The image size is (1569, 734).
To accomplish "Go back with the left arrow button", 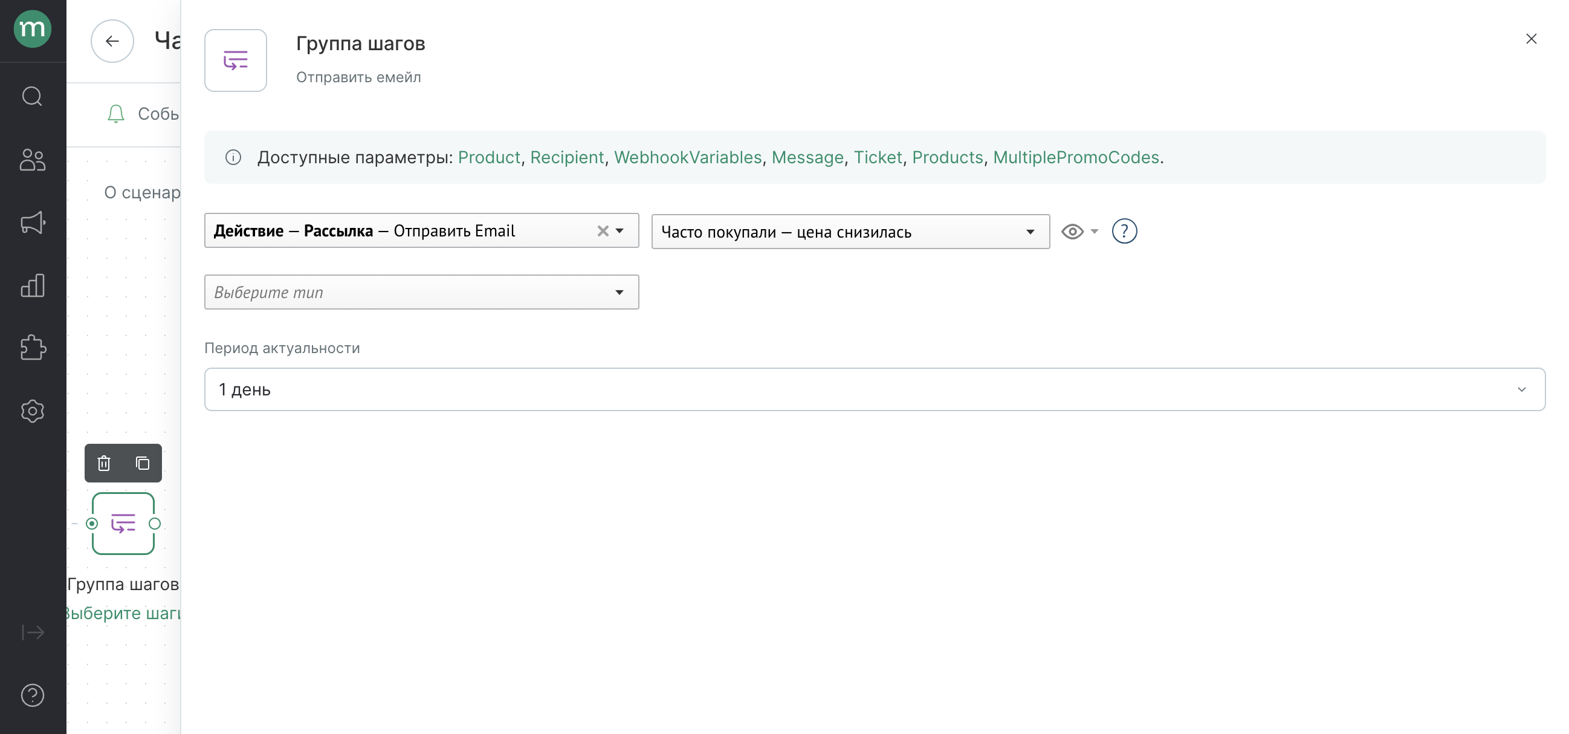I will pos(112,41).
